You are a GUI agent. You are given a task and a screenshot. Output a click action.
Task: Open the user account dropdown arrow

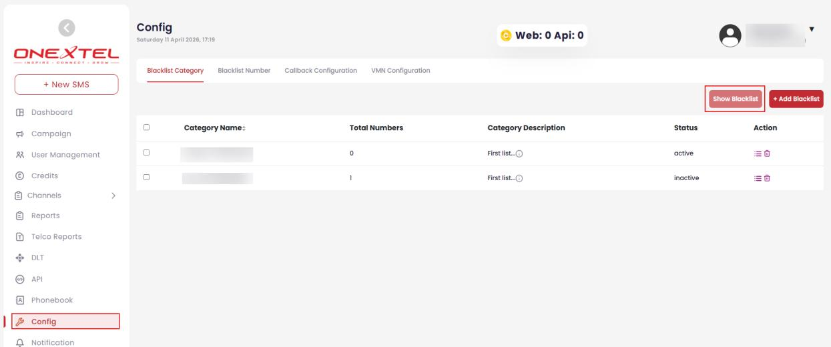coord(812,29)
